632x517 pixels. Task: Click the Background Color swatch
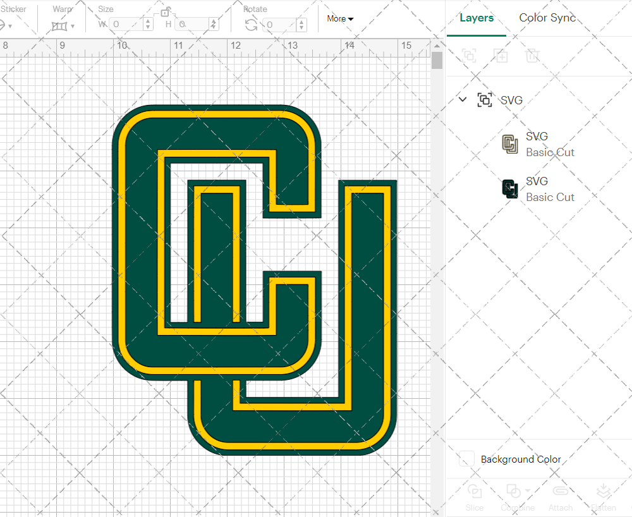[467, 459]
